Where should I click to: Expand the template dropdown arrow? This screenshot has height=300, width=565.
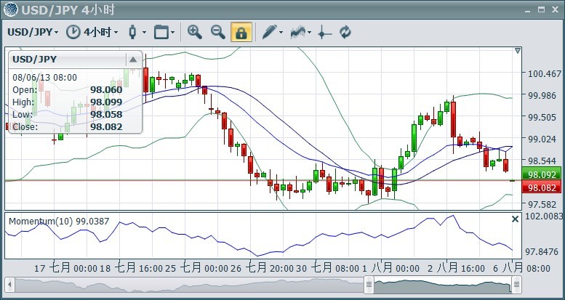[x=172, y=33]
